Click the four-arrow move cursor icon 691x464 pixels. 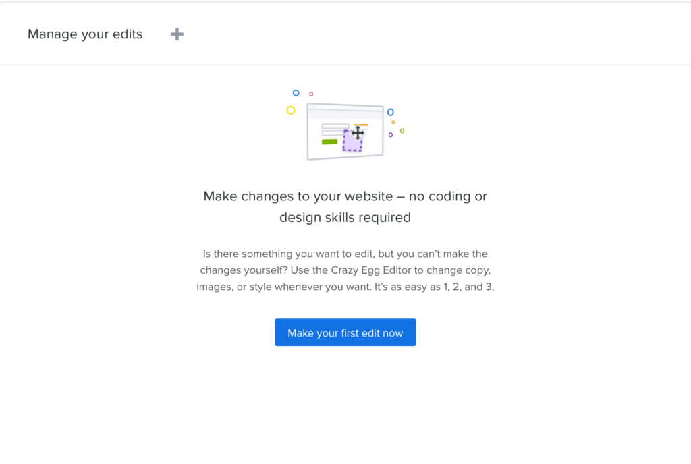[x=358, y=133]
